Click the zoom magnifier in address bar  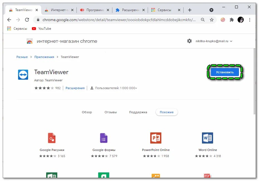(x=203, y=20)
